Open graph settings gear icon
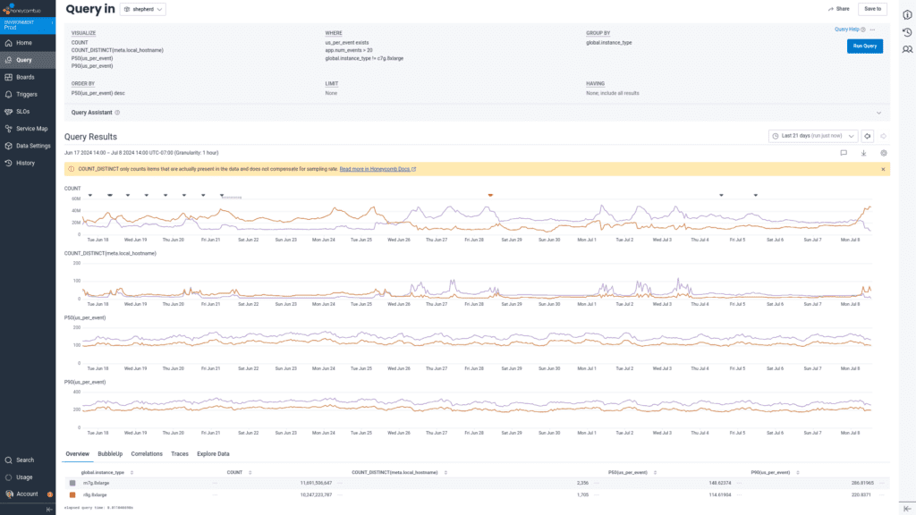Viewport: 916px width, 515px height. click(x=883, y=153)
